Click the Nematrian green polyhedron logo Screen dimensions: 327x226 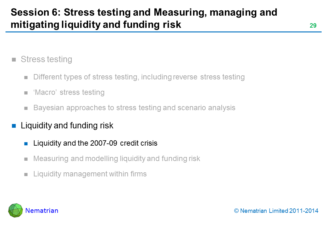click(x=15, y=210)
